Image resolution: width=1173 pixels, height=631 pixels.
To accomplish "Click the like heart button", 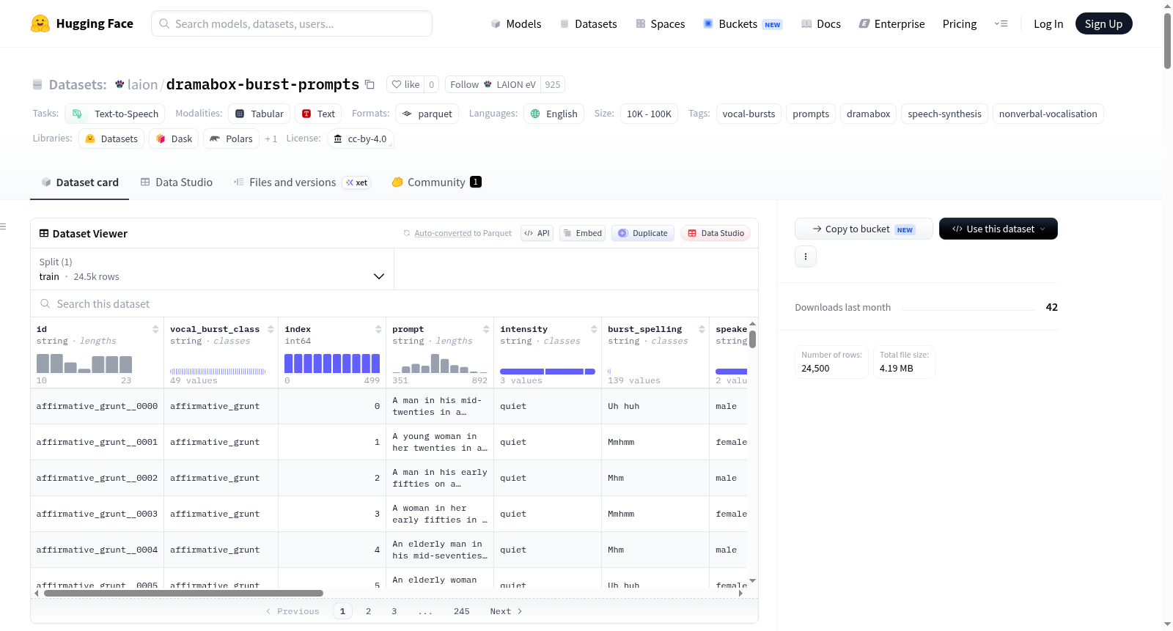I will tap(405, 84).
